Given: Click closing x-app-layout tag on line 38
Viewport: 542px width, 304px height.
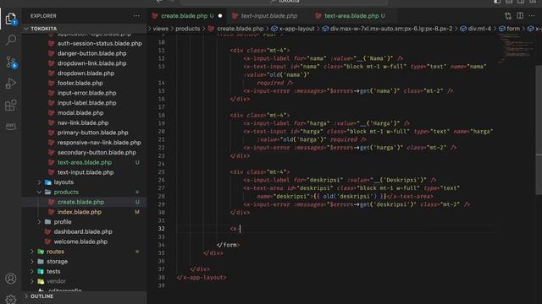Looking at the screenshot, I should point(202,278).
